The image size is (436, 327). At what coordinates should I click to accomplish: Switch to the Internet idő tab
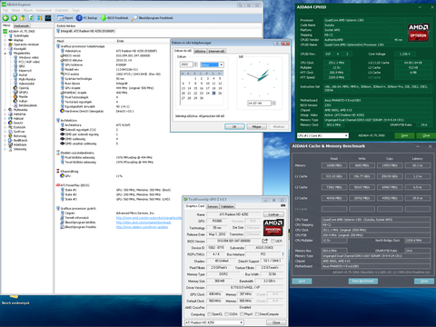pos(216,51)
